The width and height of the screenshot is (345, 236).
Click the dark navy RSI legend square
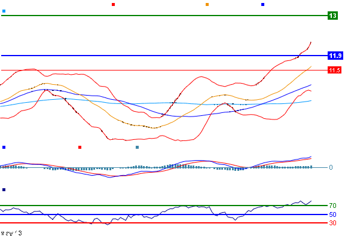(x=4, y=189)
